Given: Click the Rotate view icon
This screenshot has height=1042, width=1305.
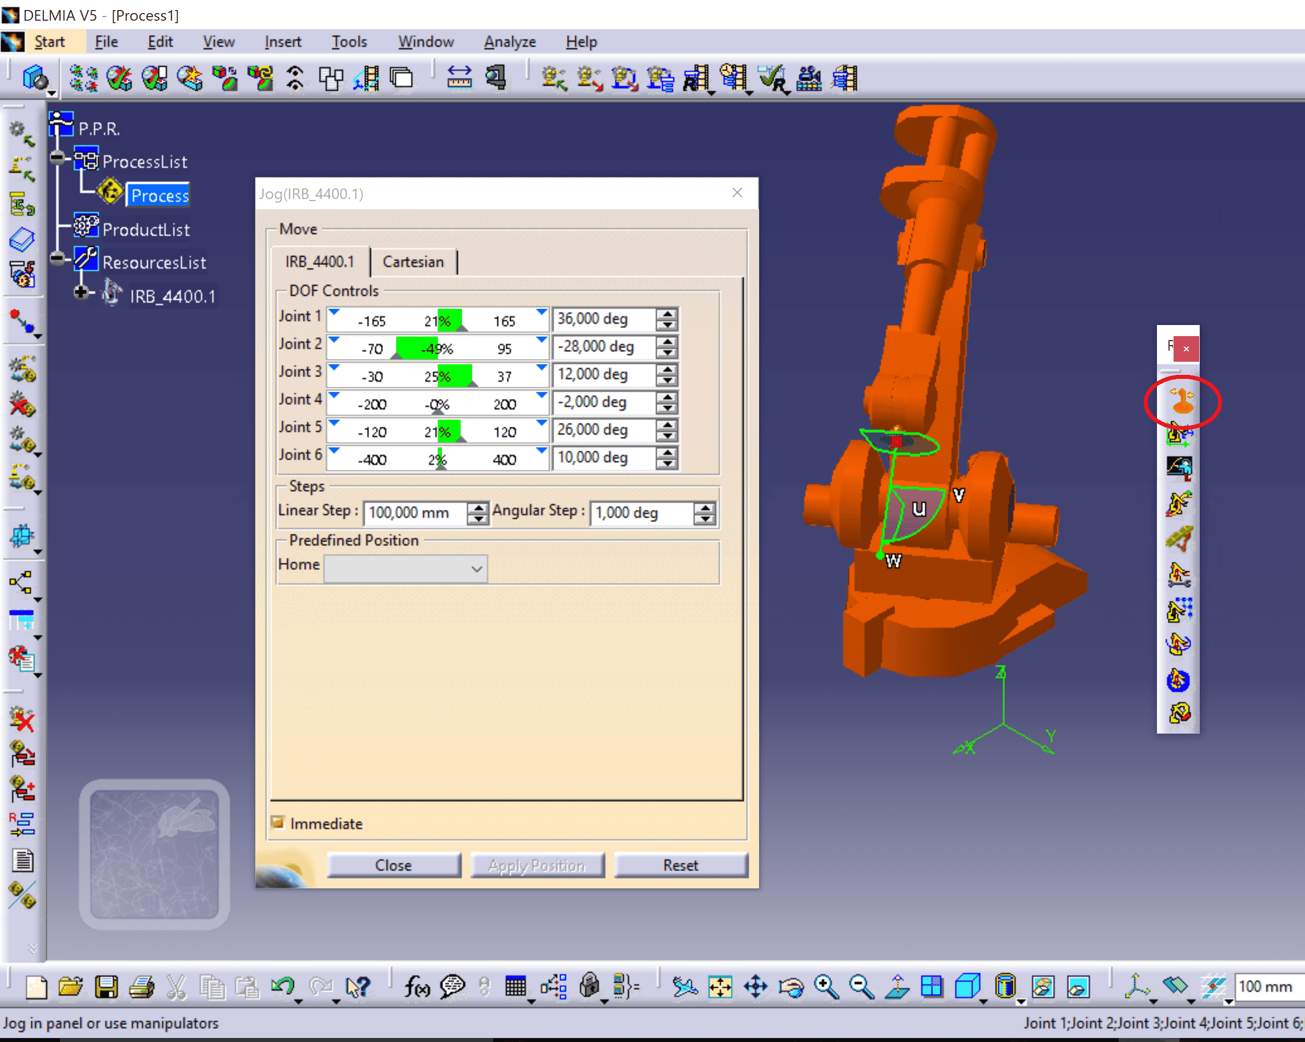Looking at the screenshot, I should [791, 987].
